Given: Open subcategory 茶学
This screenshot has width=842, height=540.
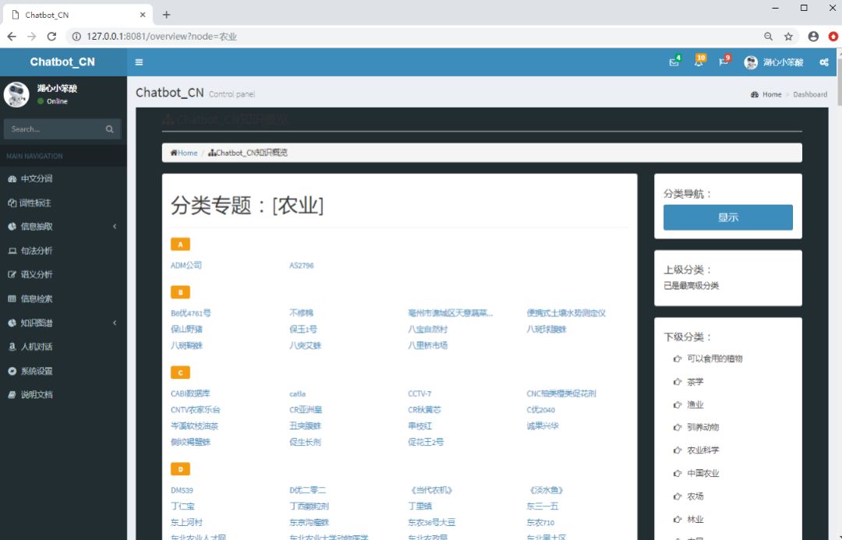Looking at the screenshot, I should 695,382.
